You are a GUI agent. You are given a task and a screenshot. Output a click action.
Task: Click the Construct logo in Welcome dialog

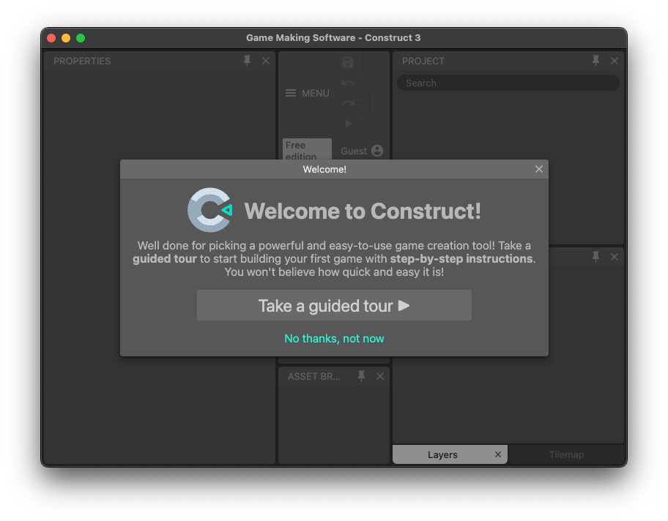tap(210, 211)
